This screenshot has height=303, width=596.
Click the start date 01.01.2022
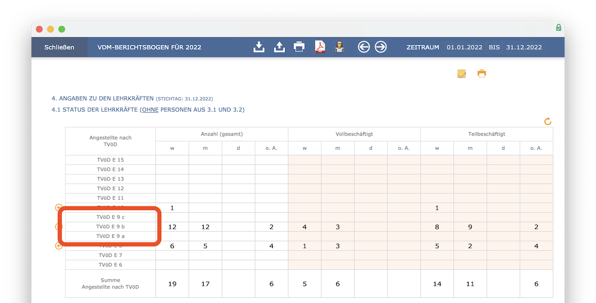point(464,47)
